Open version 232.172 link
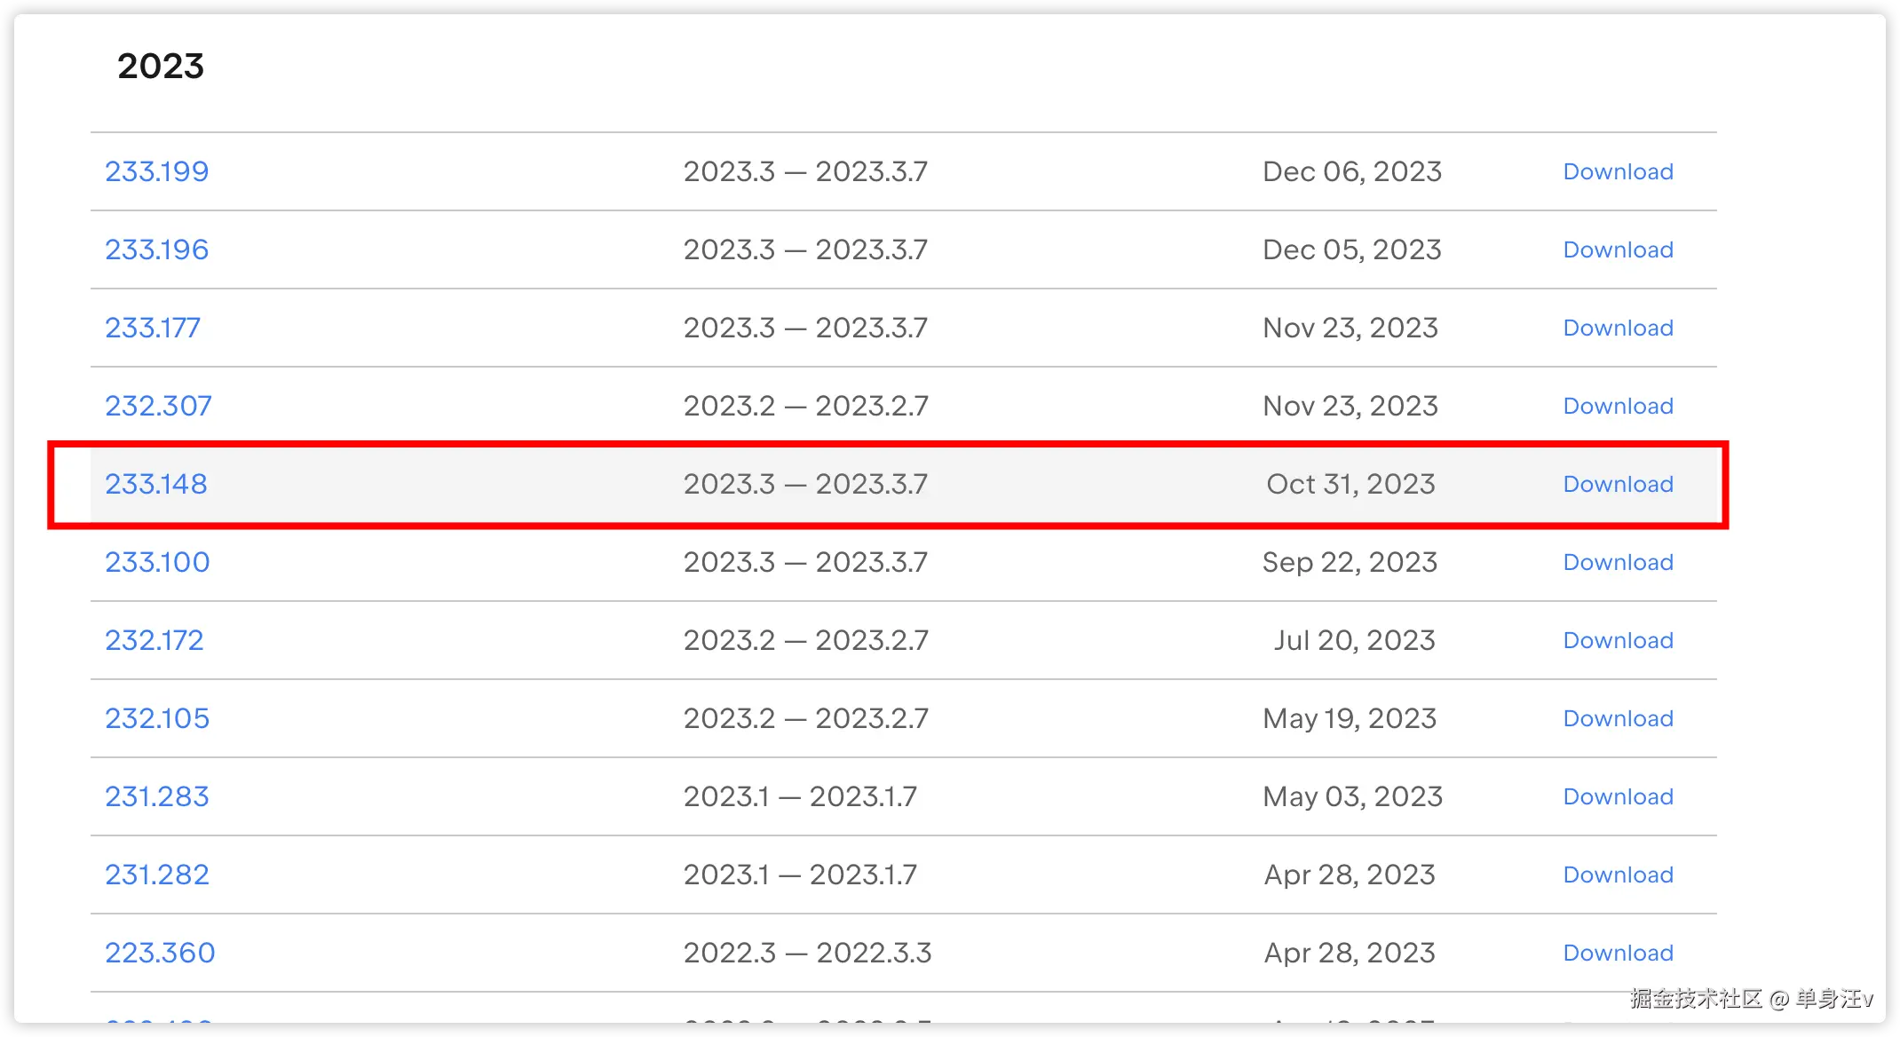This screenshot has width=1900, height=1037. (154, 640)
